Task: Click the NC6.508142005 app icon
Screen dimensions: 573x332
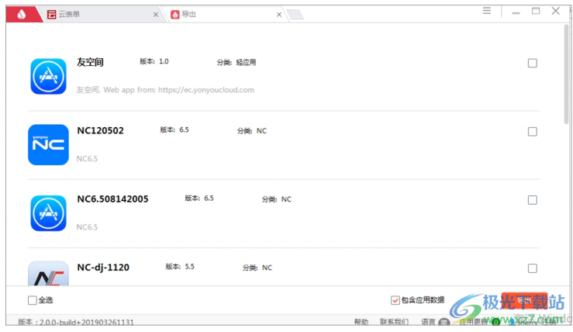Action: click(x=48, y=213)
